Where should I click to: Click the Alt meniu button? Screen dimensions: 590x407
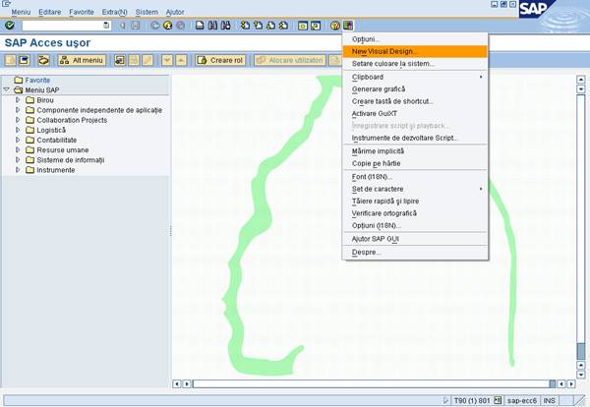[82, 60]
